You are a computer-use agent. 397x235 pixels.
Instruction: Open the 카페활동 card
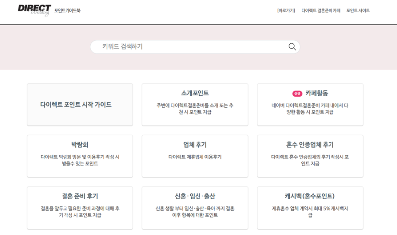tap(310, 105)
